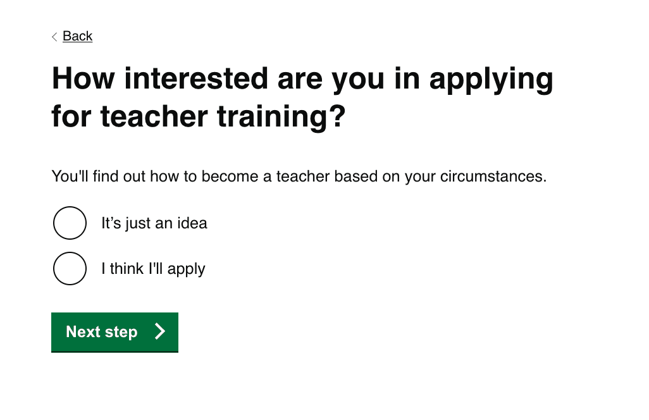This screenshot has width=649, height=420.
Task: Hit the "Next step" text on the button
Action: tap(101, 332)
